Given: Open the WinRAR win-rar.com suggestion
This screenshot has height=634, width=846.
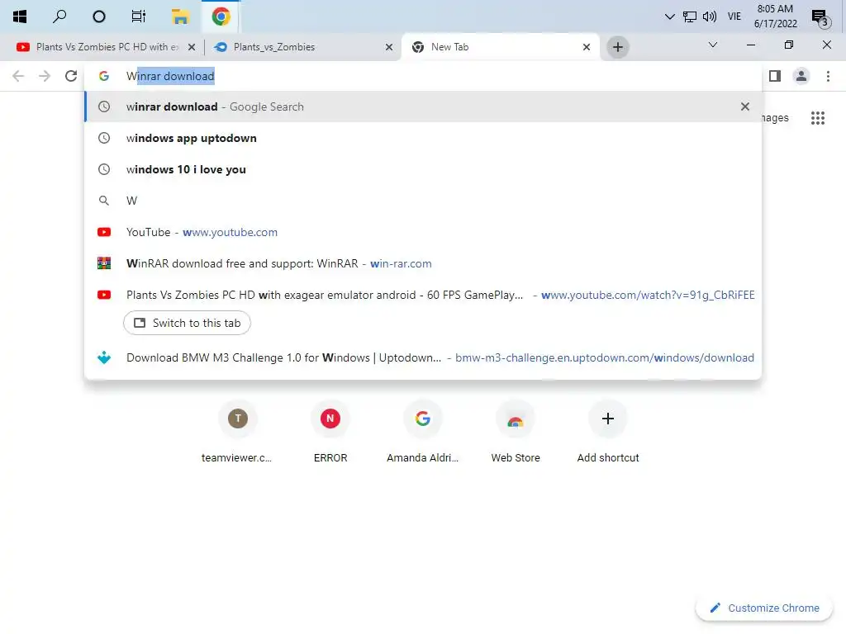Looking at the screenshot, I should pos(422,263).
